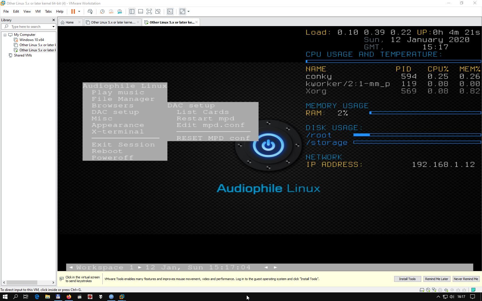The width and height of the screenshot is (482, 301).
Task: Choose Reboot in the menu
Action: [107, 151]
